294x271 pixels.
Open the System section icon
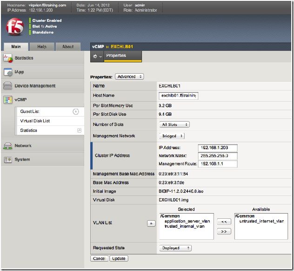[7, 160]
